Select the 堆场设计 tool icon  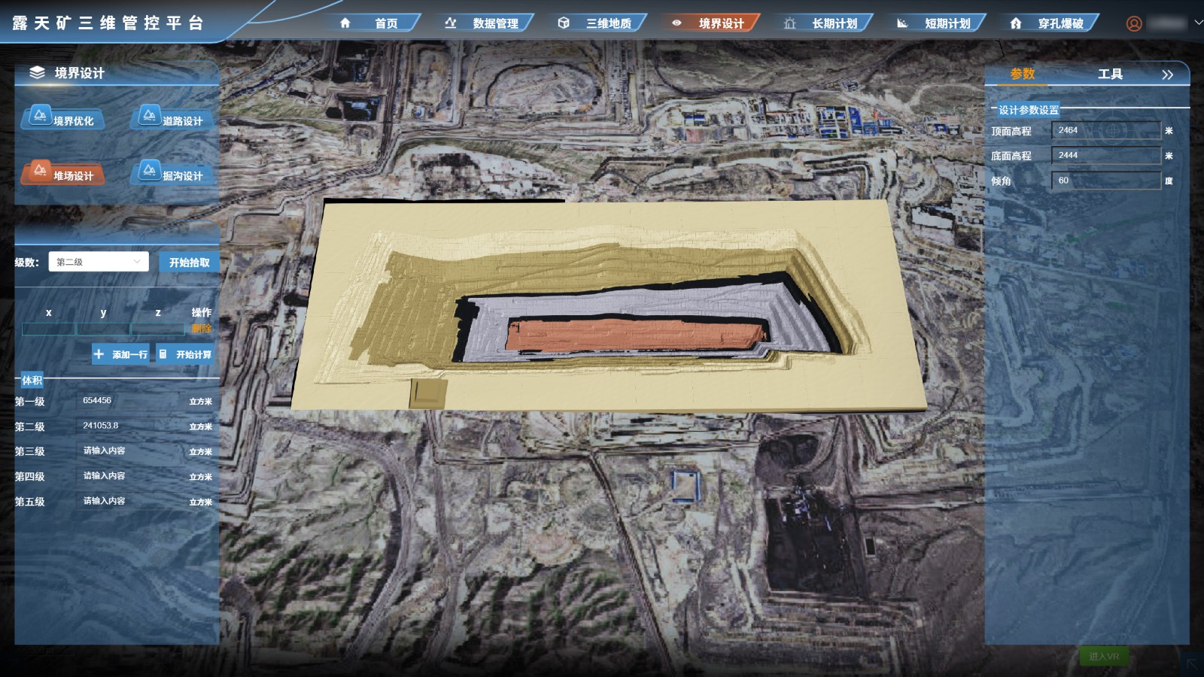point(40,171)
